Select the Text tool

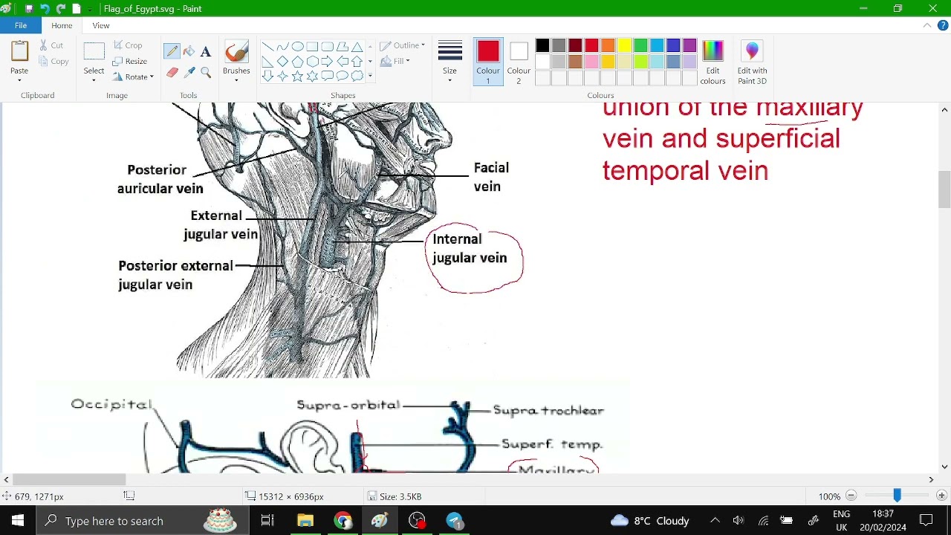click(206, 51)
